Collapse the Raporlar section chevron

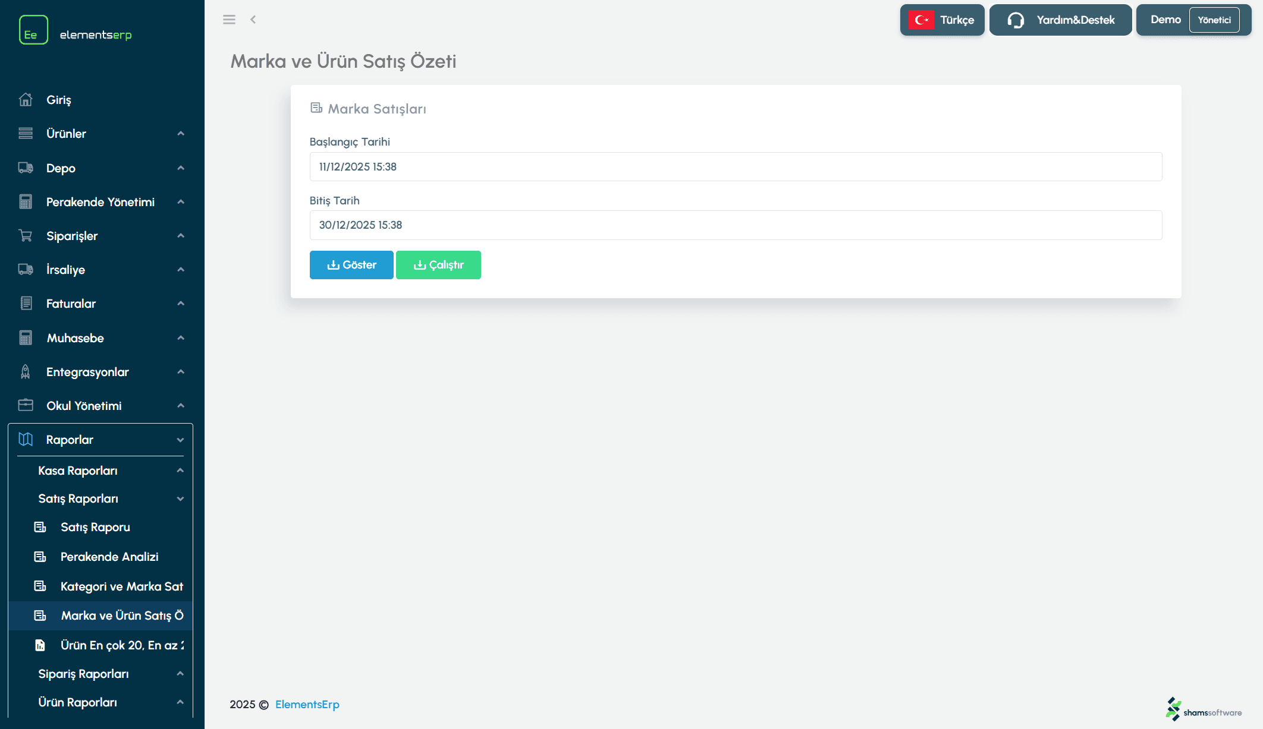pyautogui.click(x=181, y=440)
